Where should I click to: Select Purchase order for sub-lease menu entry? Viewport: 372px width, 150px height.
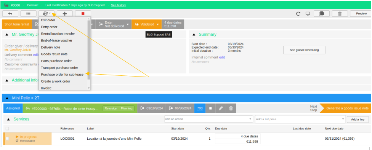(62, 74)
